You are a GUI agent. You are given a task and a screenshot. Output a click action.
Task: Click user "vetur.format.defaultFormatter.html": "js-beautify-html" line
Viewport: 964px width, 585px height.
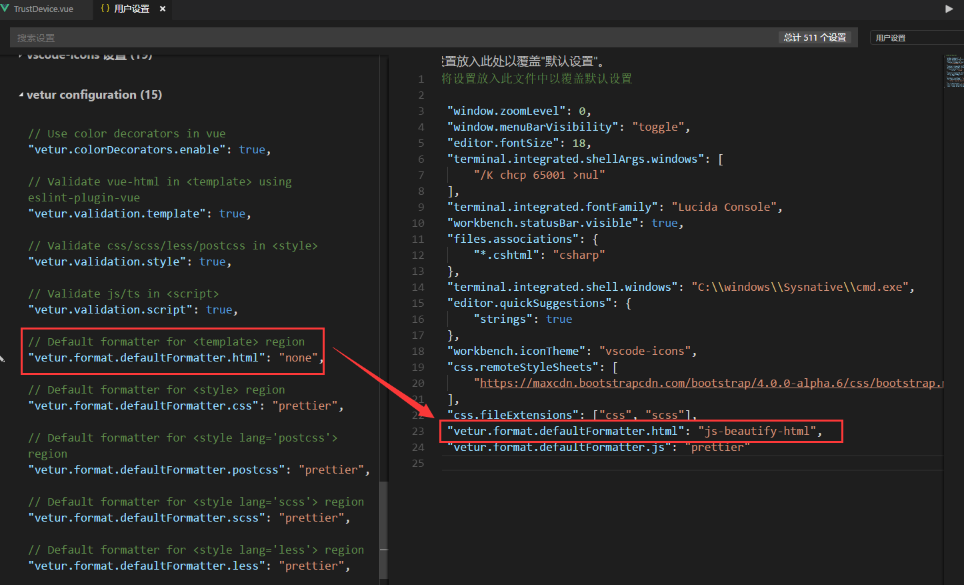point(635,431)
